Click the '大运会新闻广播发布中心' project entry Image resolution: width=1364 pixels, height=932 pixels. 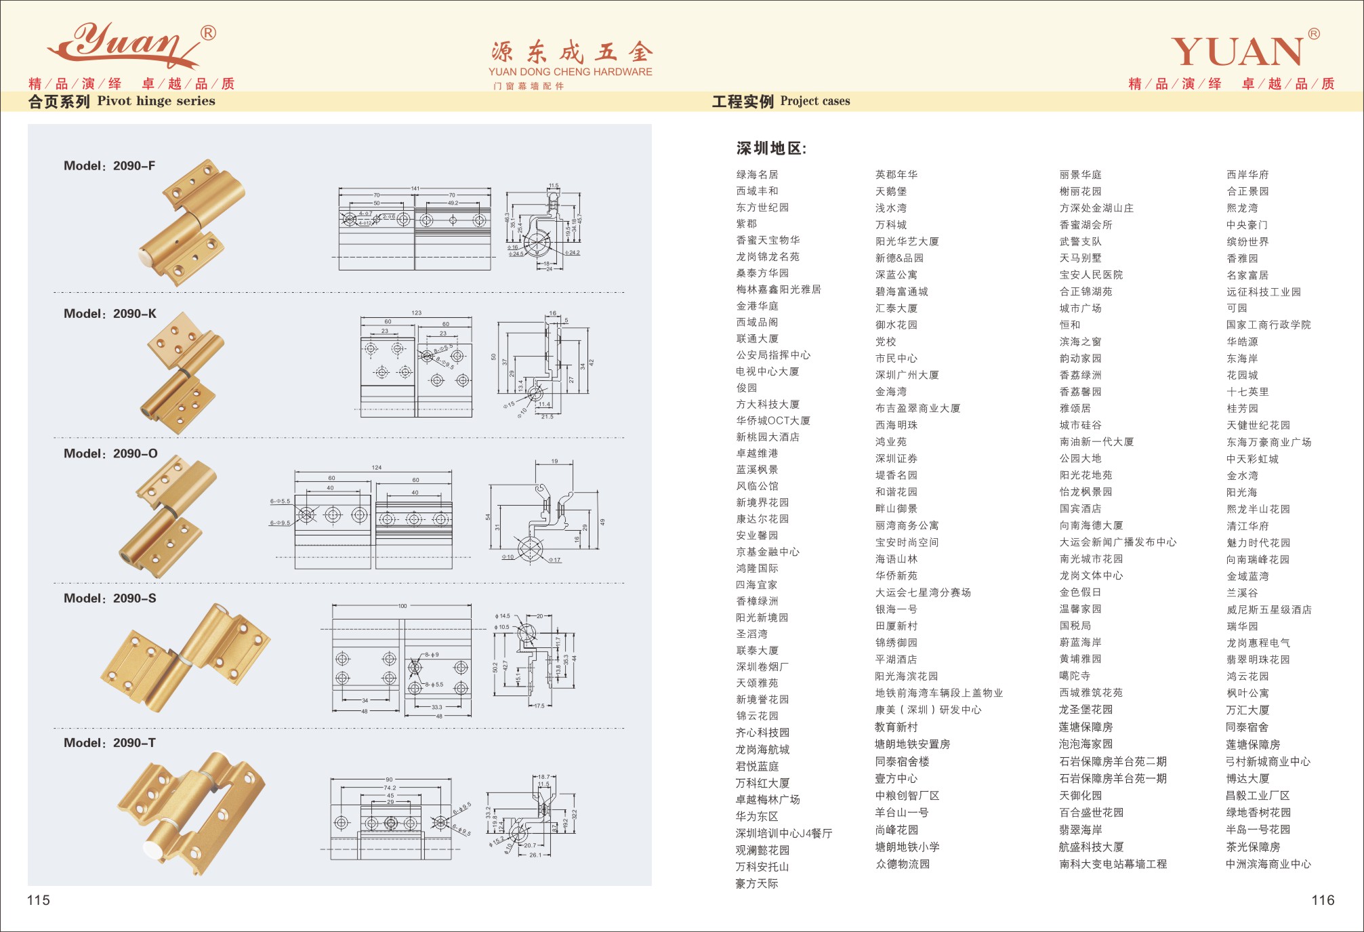1118,542
